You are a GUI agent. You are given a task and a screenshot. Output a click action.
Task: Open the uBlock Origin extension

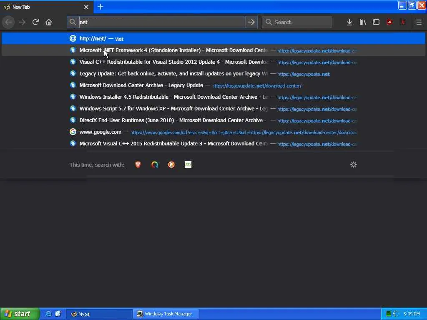(389, 22)
